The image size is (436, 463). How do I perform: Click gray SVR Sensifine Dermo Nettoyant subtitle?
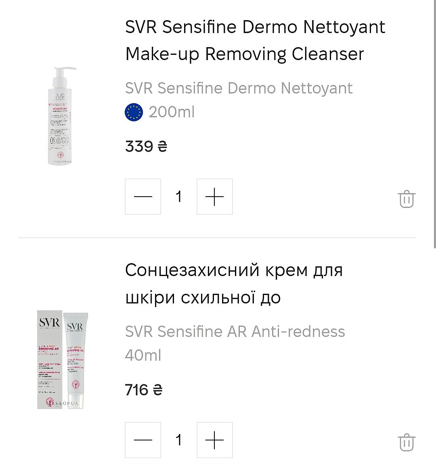(x=239, y=88)
